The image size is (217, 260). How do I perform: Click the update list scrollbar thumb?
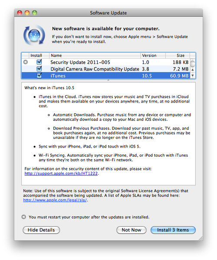pyautogui.click(x=193, y=64)
